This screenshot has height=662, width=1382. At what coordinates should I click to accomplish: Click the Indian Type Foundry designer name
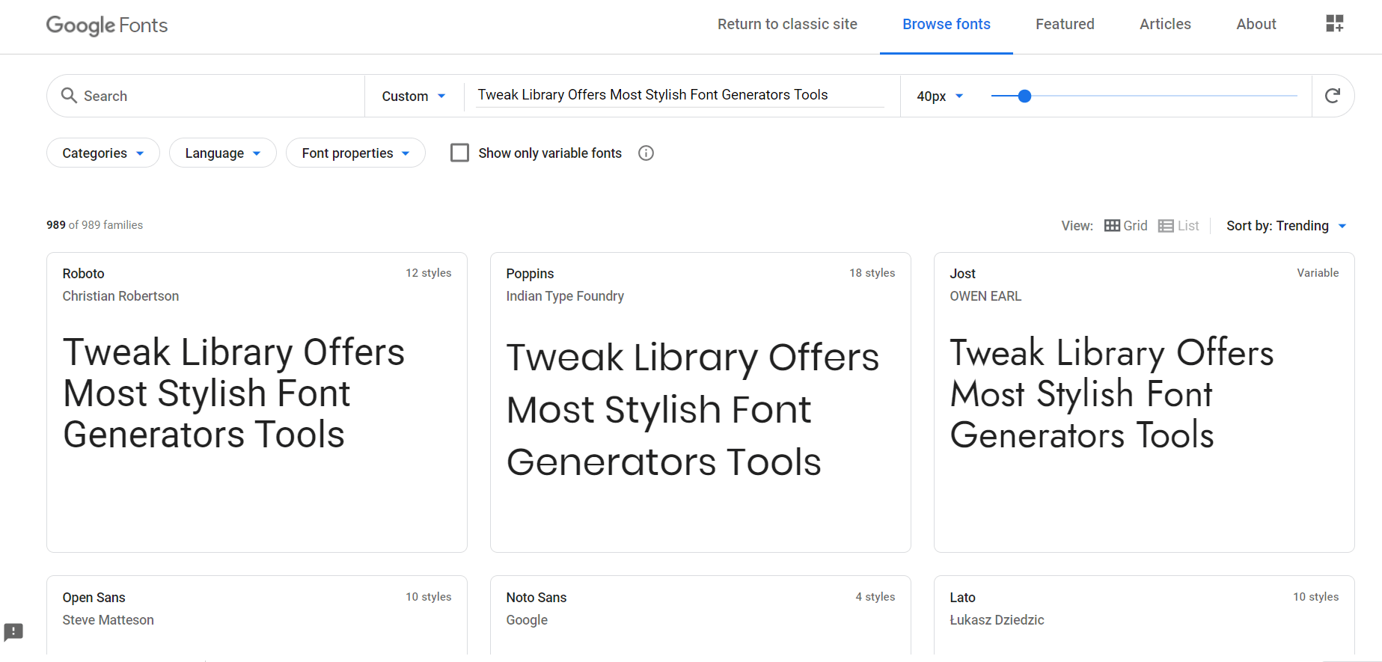565,296
